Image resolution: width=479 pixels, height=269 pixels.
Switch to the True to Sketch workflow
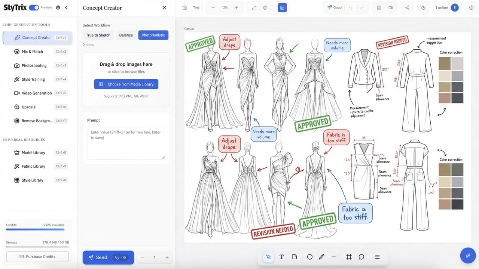(98, 35)
